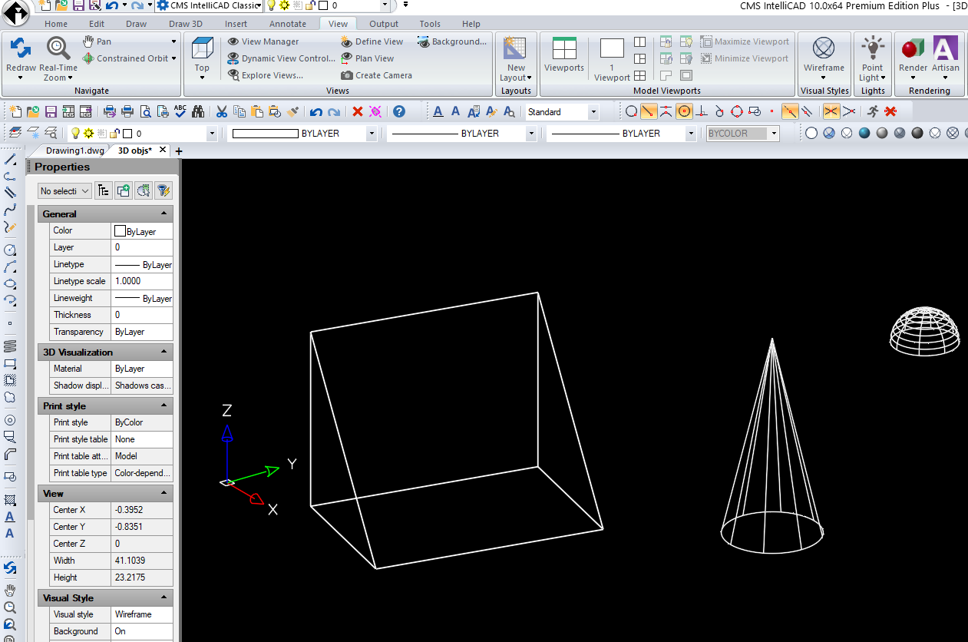Click the Find binoculars icon
The image size is (968, 642).
(x=198, y=112)
